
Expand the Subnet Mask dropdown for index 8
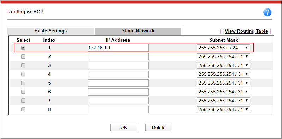[x=224, y=109]
